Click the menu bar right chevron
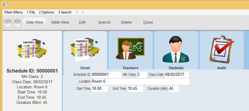249x111 pixels. [x=83, y=12]
